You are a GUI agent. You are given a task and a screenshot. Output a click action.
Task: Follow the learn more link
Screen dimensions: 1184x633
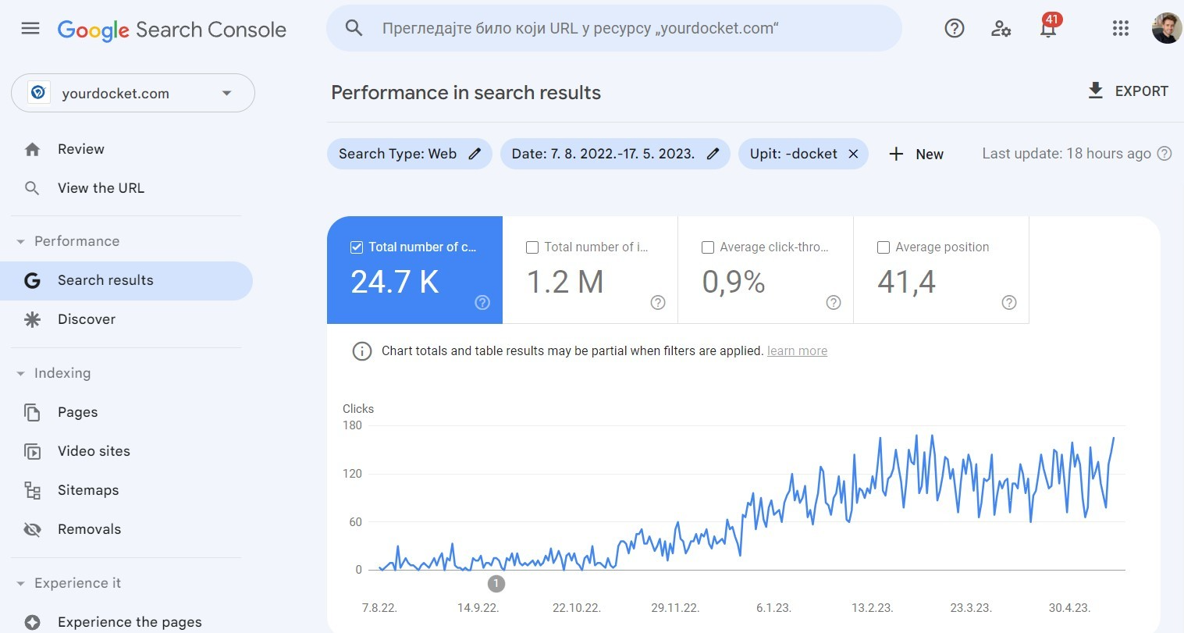[x=797, y=351]
